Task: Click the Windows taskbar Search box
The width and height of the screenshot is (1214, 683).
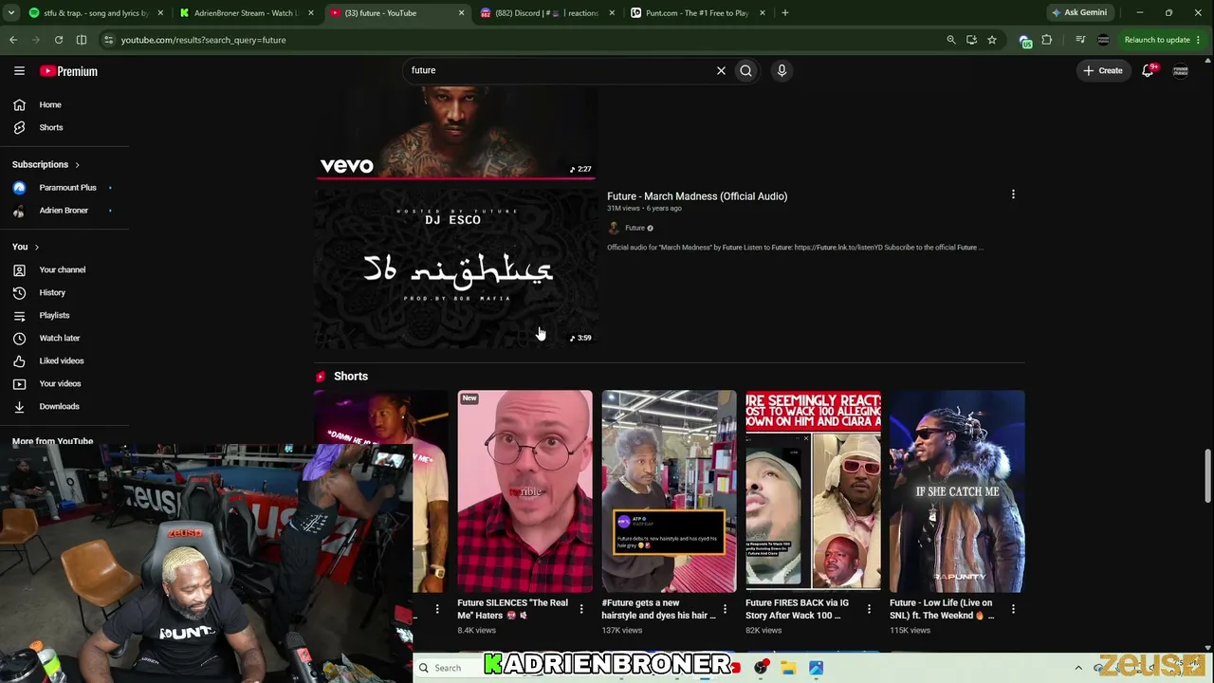Action: (448, 668)
